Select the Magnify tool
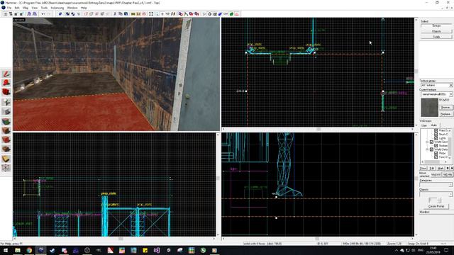 pos(6,83)
